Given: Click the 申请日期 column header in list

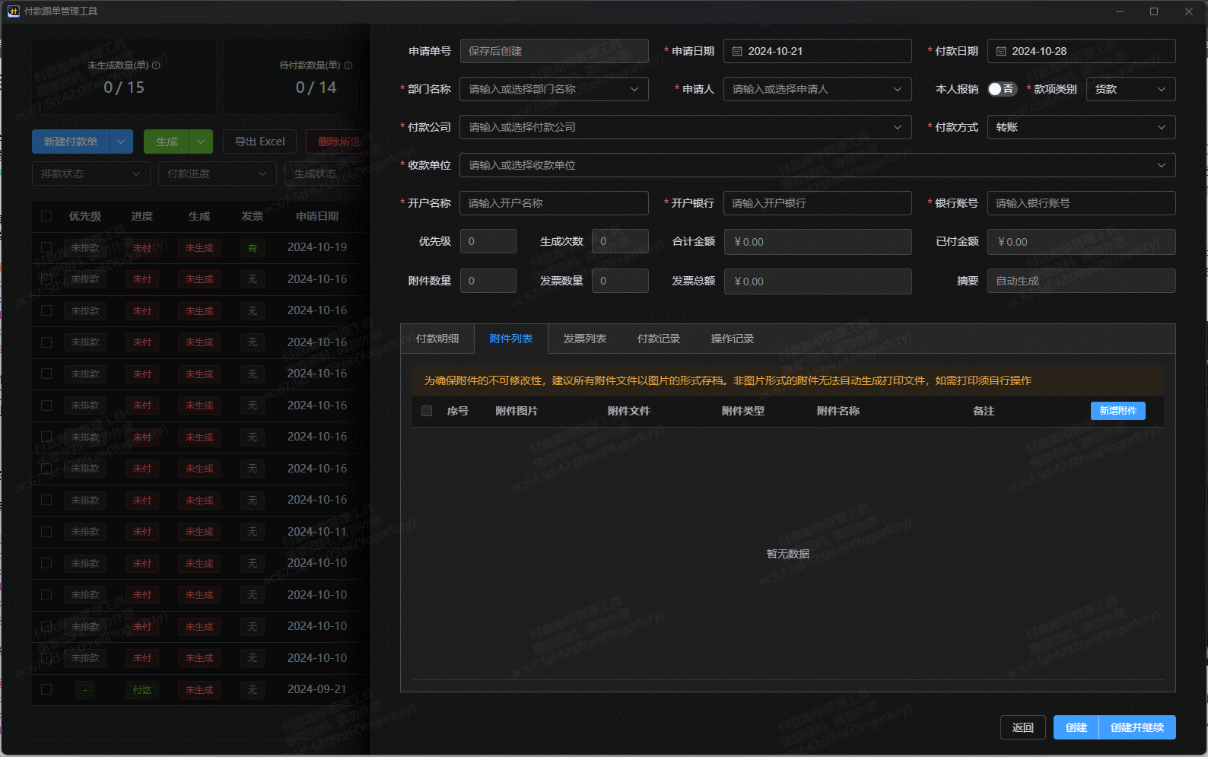Looking at the screenshot, I should [317, 216].
